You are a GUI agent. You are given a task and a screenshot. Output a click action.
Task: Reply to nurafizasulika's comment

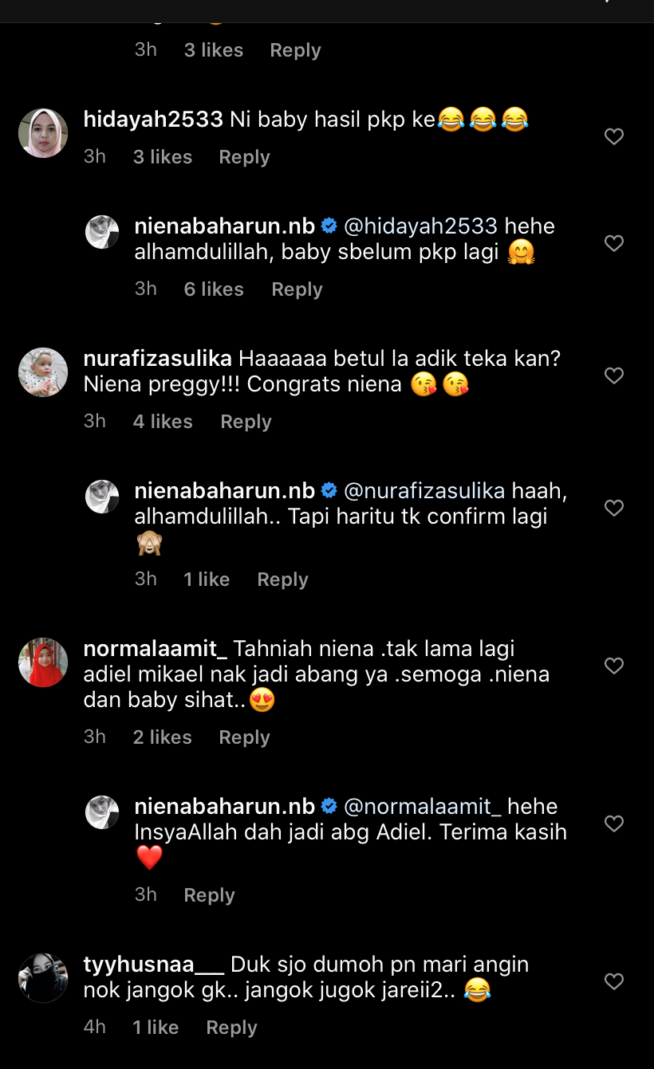[246, 422]
